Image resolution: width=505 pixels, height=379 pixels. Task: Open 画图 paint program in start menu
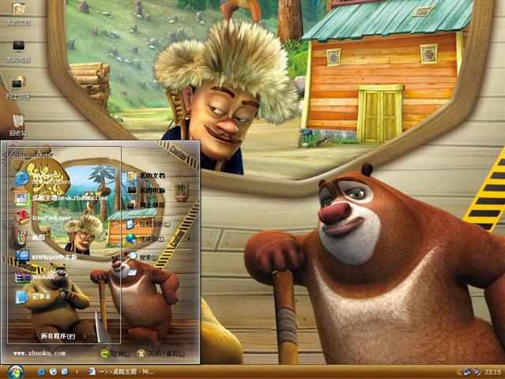point(30,237)
